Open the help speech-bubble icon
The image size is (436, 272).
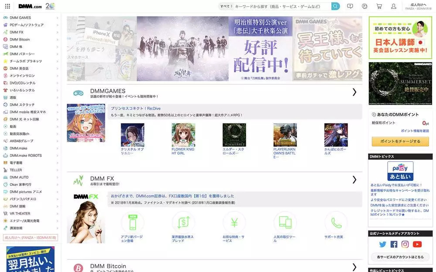(x=350, y=6)
